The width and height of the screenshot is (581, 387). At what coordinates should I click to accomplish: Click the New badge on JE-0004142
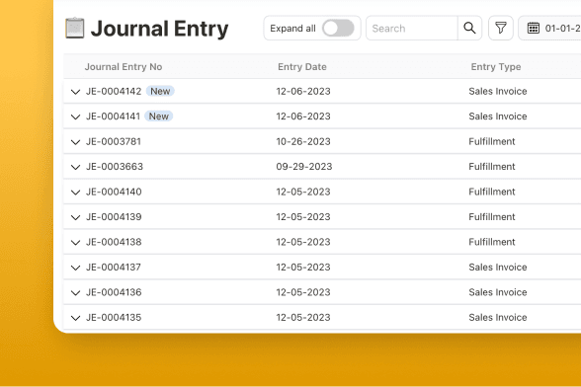(160, 91)
